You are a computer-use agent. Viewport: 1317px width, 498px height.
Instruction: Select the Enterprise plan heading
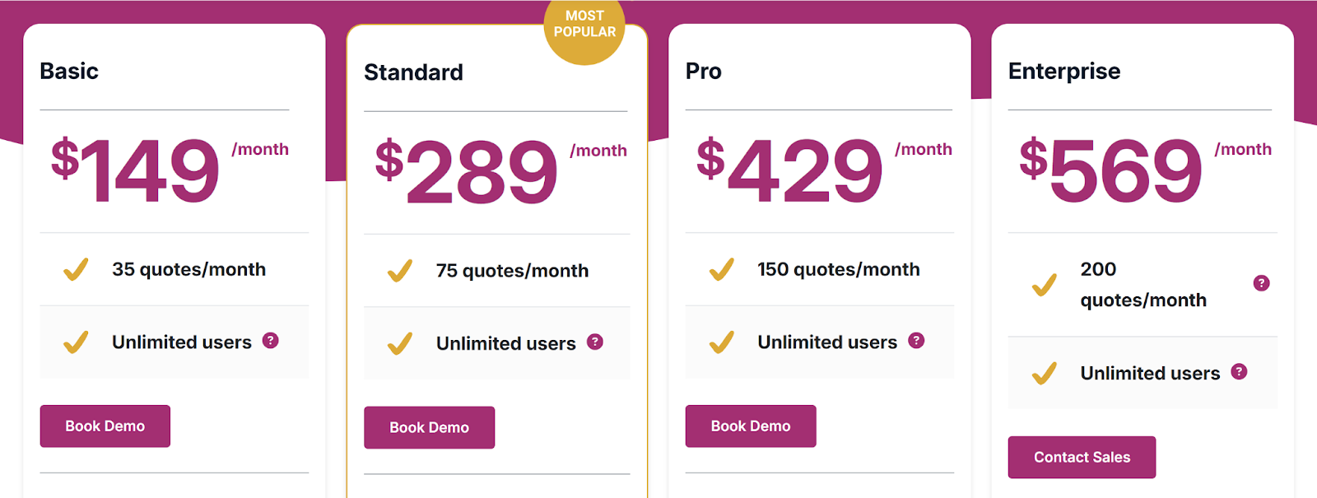[x=1063, y=72]
